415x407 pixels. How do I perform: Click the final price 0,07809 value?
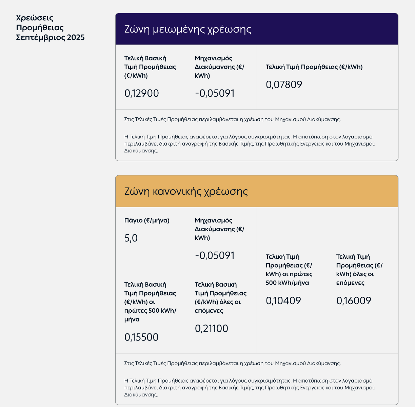click(284, 84)
